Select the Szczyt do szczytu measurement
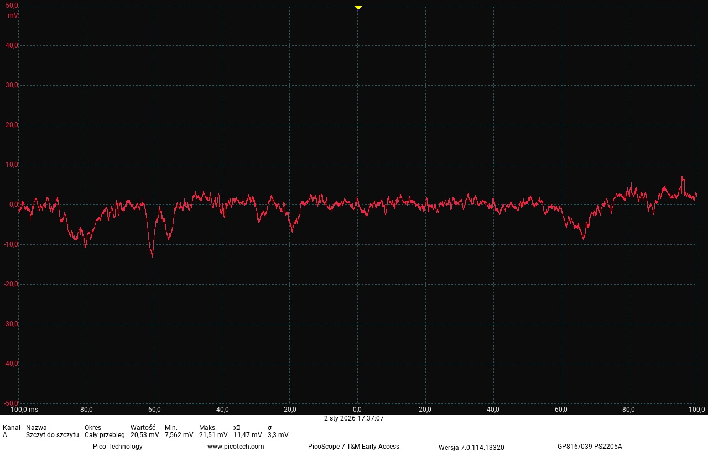 point(52,435)
